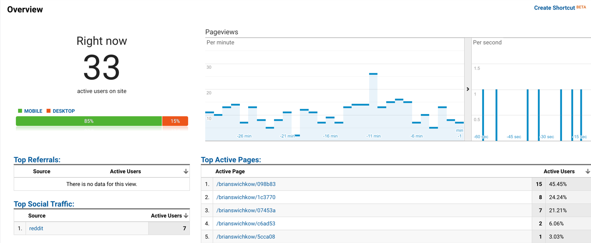The height and width of the screenshot is (243, 591).
Task: Sort Top Referrals by Active Users arrow
Action: 186,172
